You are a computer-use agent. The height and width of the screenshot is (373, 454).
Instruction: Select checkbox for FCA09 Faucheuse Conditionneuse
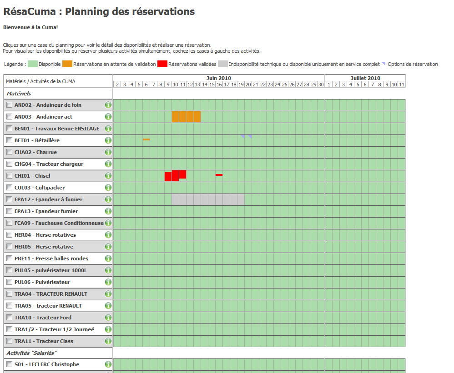tap(10, 223)
